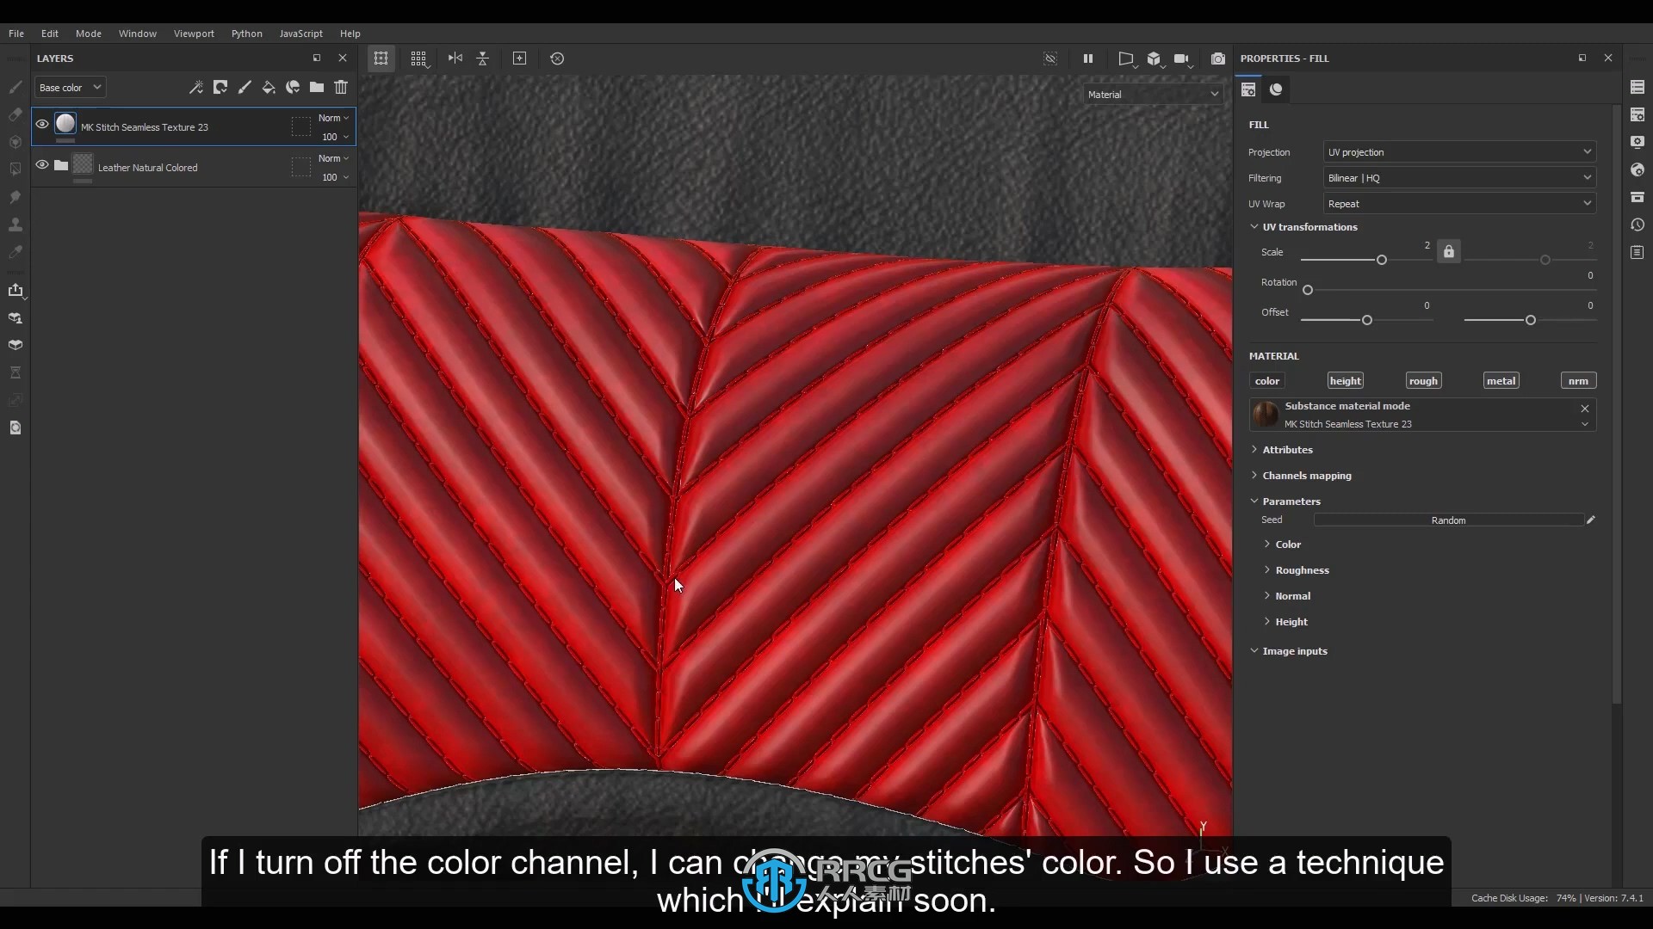Toggle the rough channel button

(x=1423, y=380)
